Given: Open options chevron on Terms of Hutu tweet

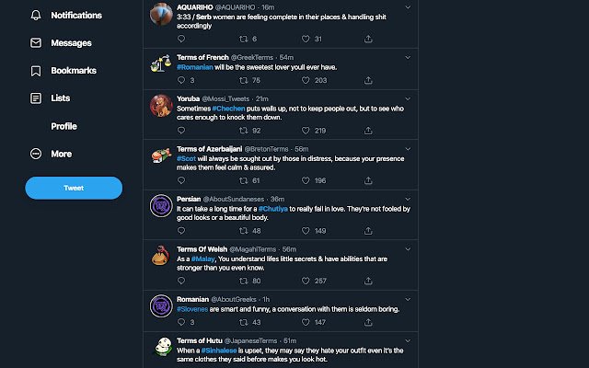Looking at the screenshot, I should click(408, 340).
